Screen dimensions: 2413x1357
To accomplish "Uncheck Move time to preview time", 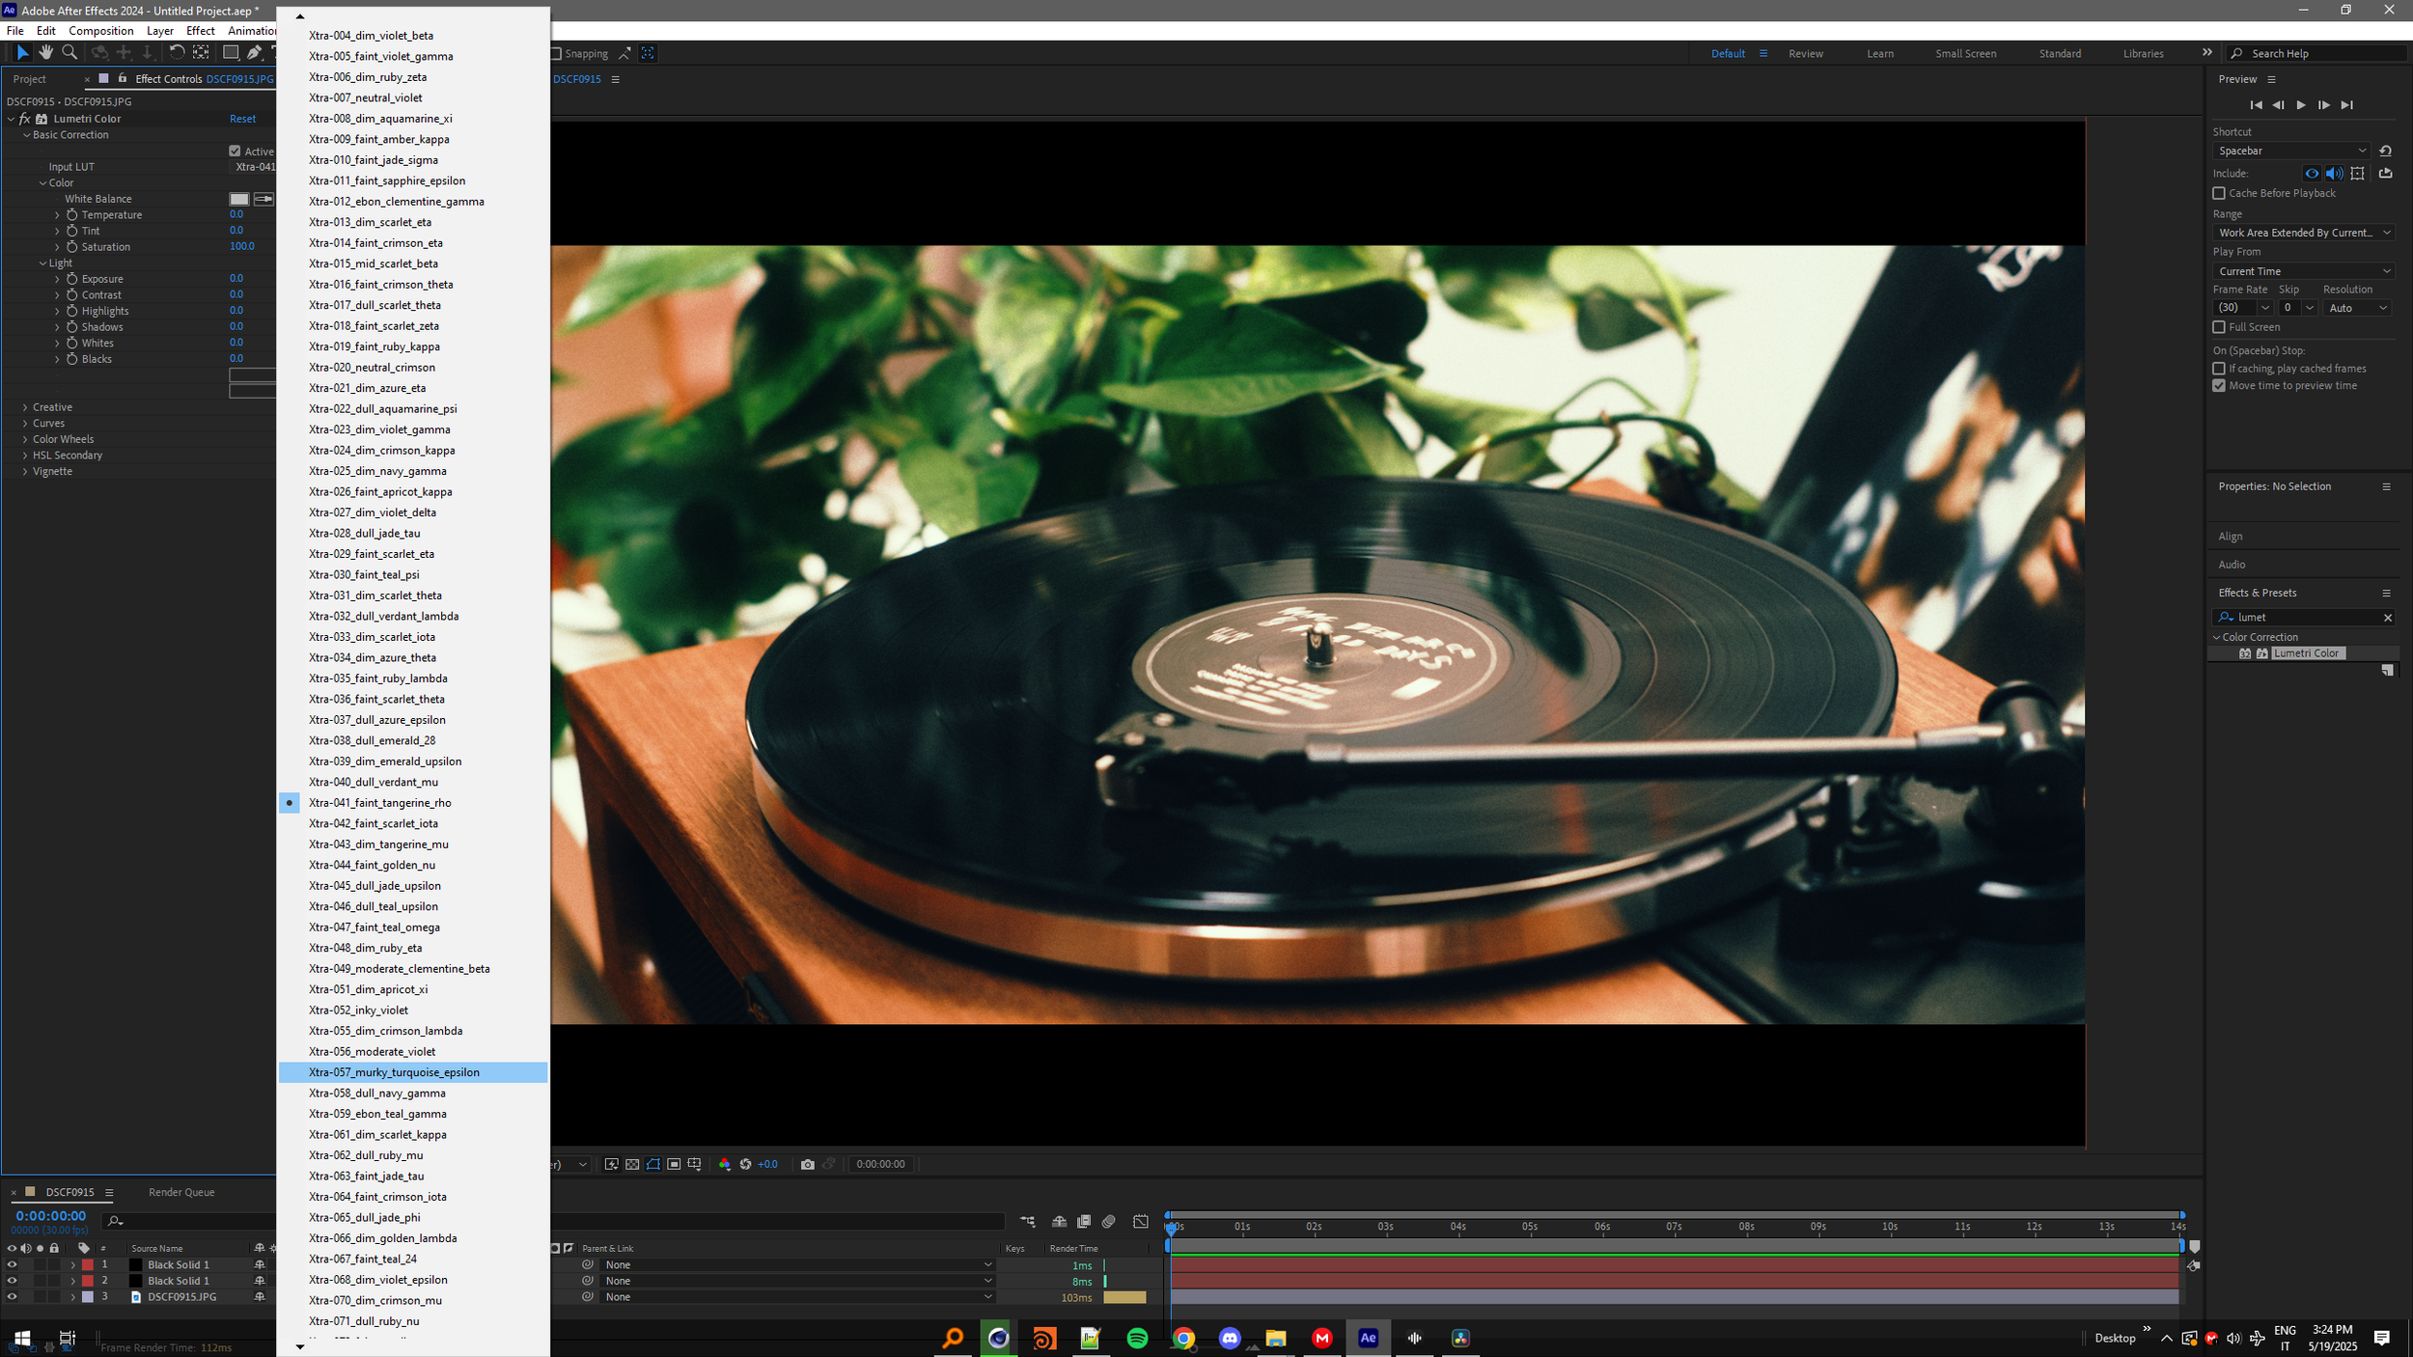I will 2219,385.
